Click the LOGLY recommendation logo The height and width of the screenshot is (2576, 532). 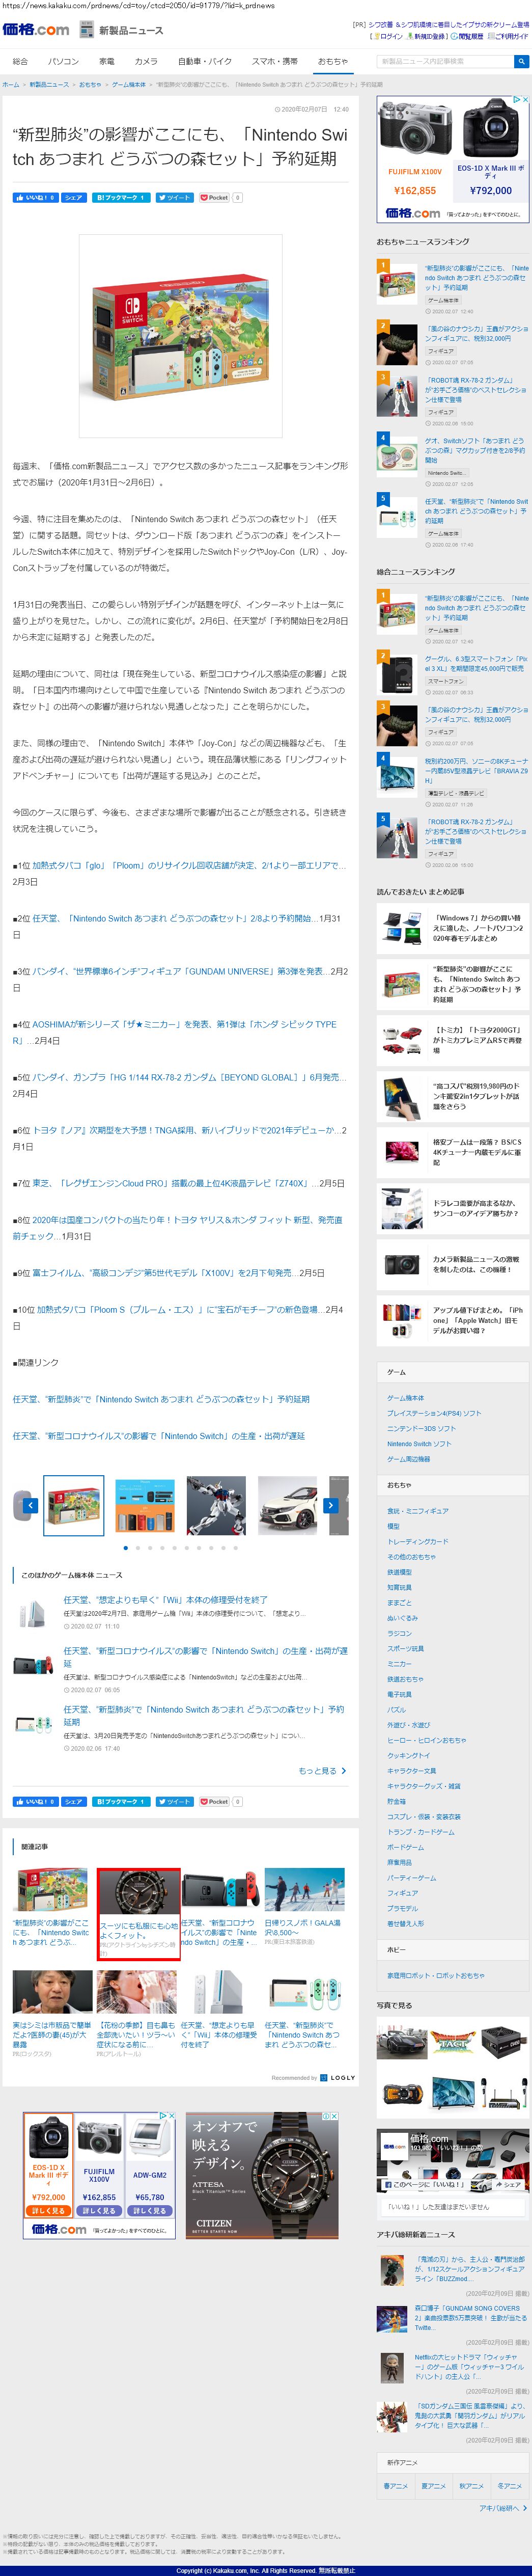click(337, 2077)
